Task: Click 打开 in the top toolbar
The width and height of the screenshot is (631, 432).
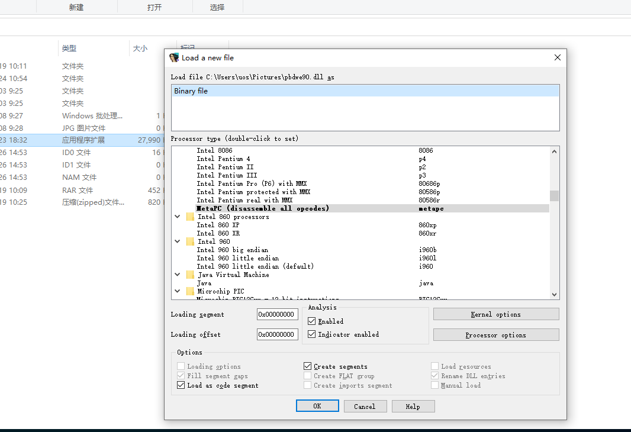Action: pyautogui.click(x=155, y=7)
